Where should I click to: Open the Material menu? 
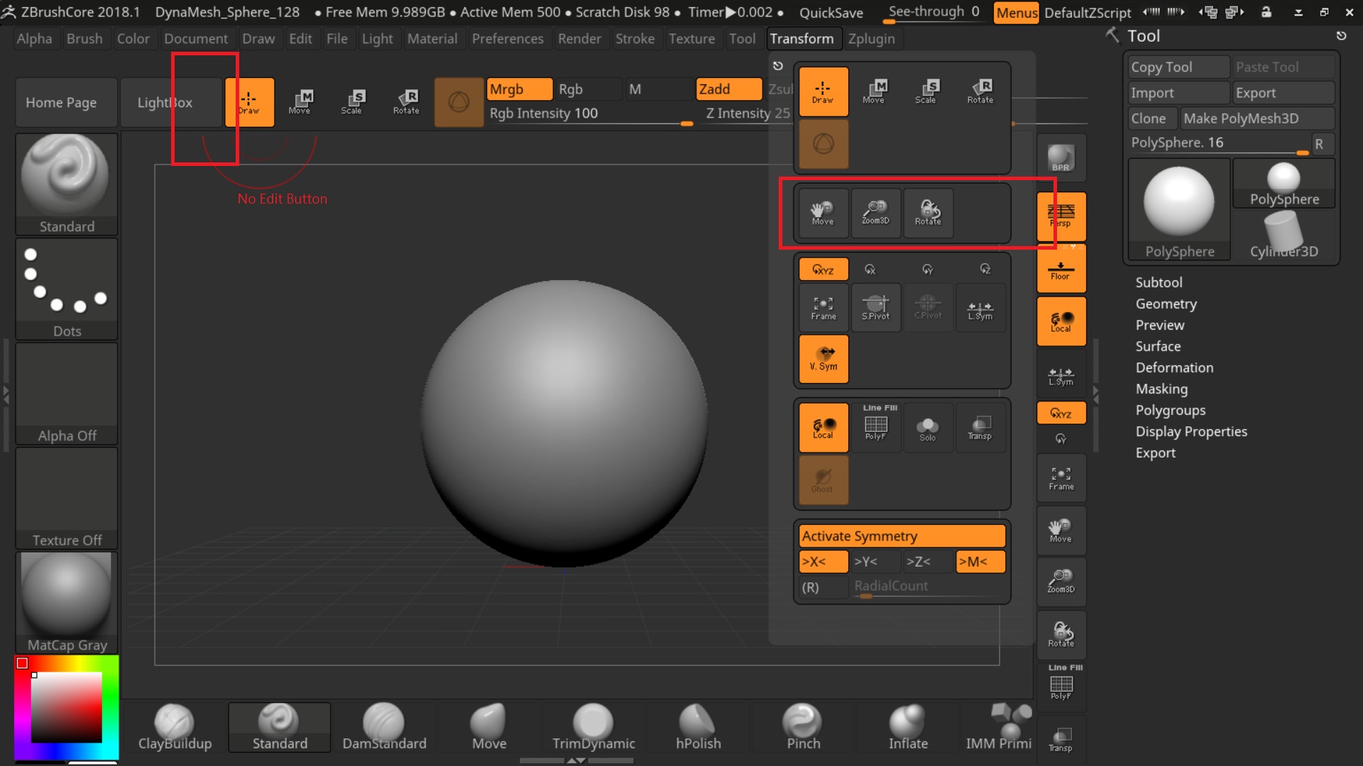tap(432, 38)
